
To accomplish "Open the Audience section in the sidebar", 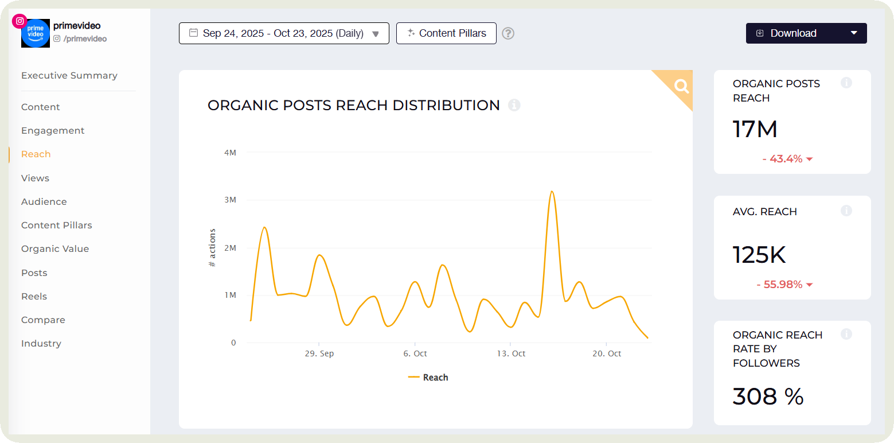I will tap(44, 201).
